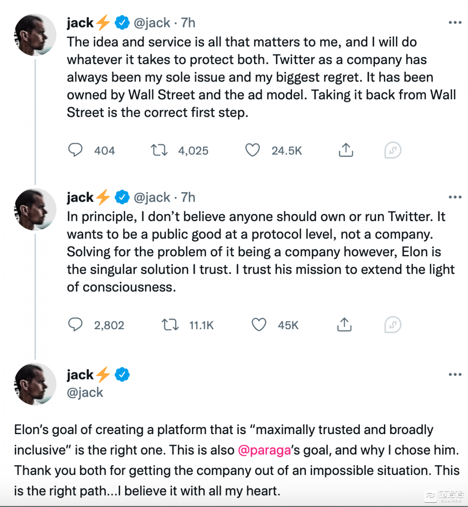Screen dimensions: 468x507
Task: Open more options on first tweet
Action: tap(455, 23)
